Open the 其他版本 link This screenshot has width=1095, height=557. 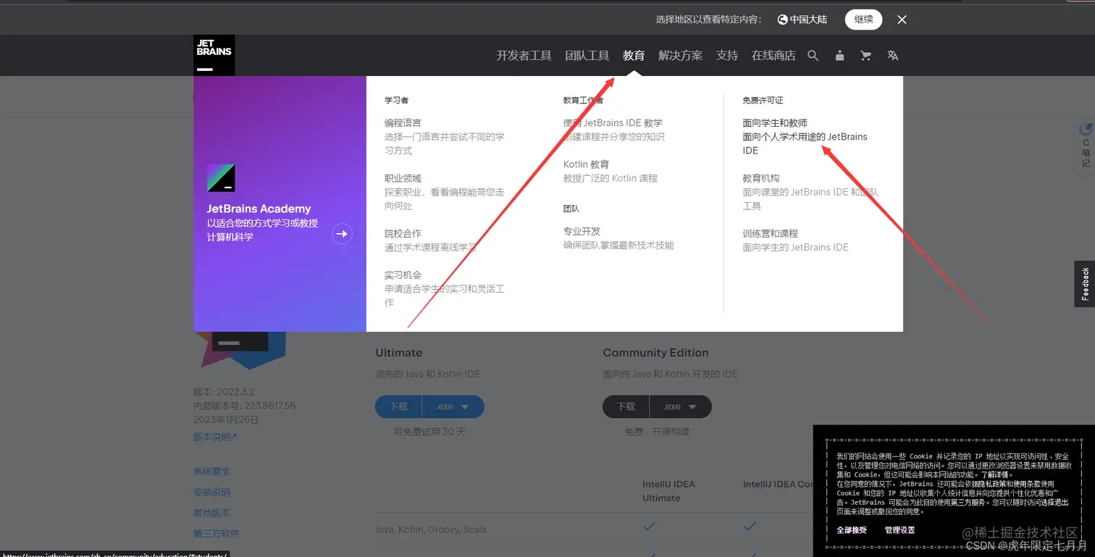coord(211,513)
